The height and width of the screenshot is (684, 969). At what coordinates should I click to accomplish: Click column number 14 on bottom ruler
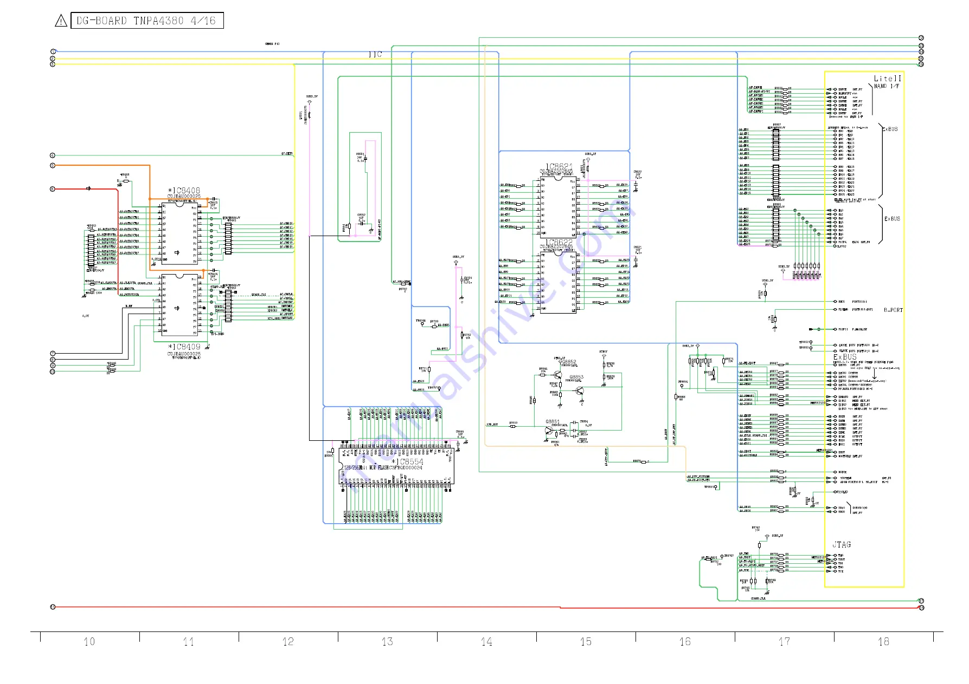tap(486, 642)
